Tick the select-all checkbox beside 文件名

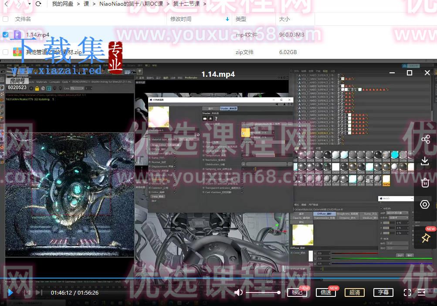5,19
